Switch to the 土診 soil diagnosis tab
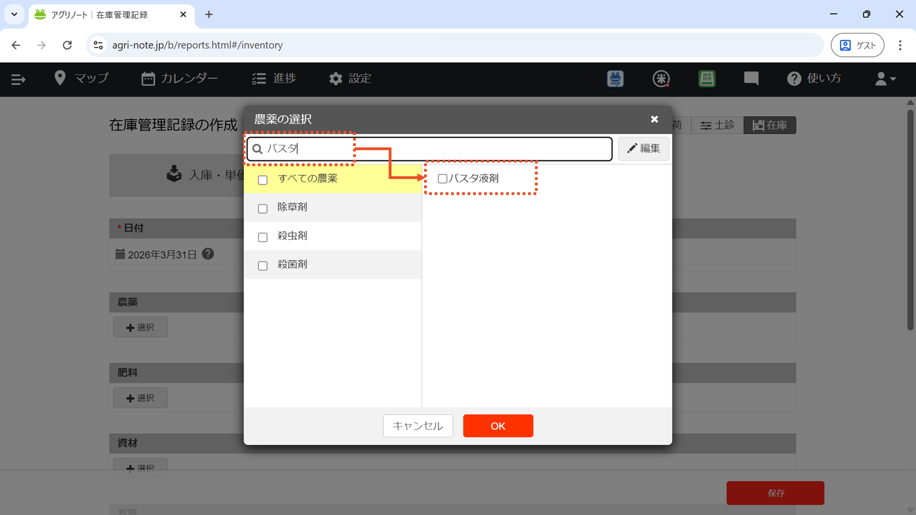916x515 pixels. [x=717, y=125]
